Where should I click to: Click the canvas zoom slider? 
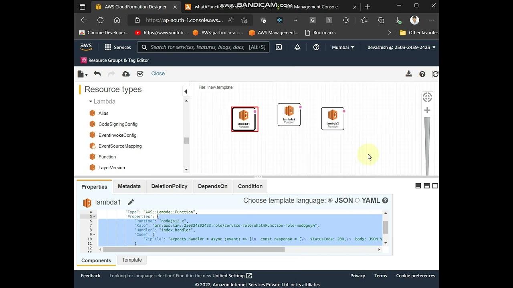click(427, 146)
